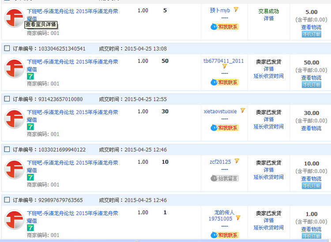This screenshot has height=242, width=331.
Task: Click 查看物流 in the 50.00 order
Action: pos(312,77)
